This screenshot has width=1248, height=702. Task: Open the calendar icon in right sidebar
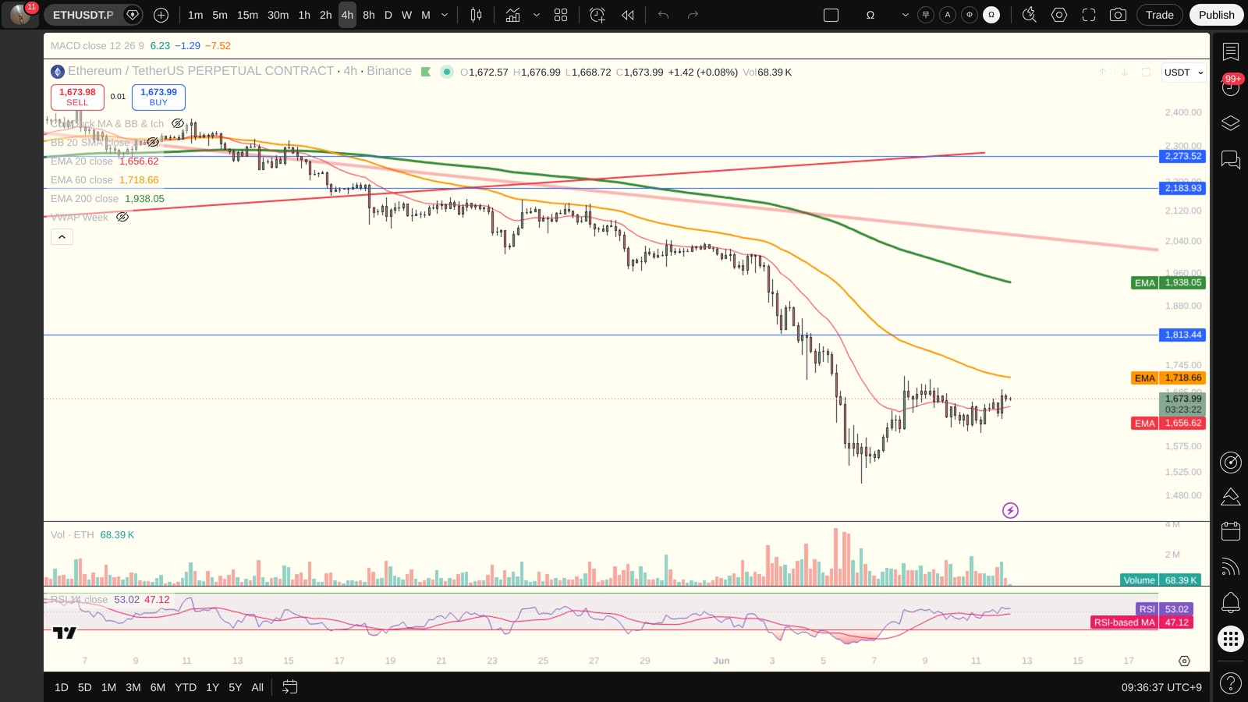click(1231, 531)
